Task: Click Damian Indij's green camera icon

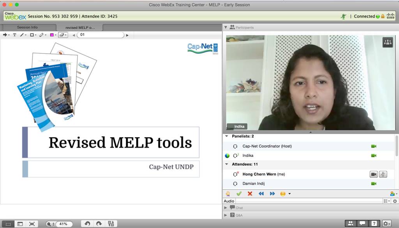Action: 374,184
